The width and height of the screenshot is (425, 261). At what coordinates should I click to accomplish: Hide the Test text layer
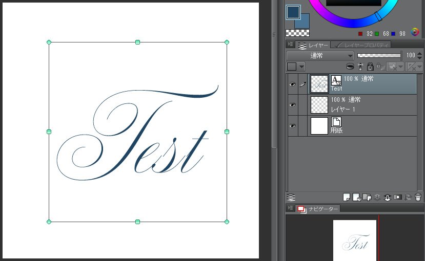pyautogui.click(x=292, y=84)
